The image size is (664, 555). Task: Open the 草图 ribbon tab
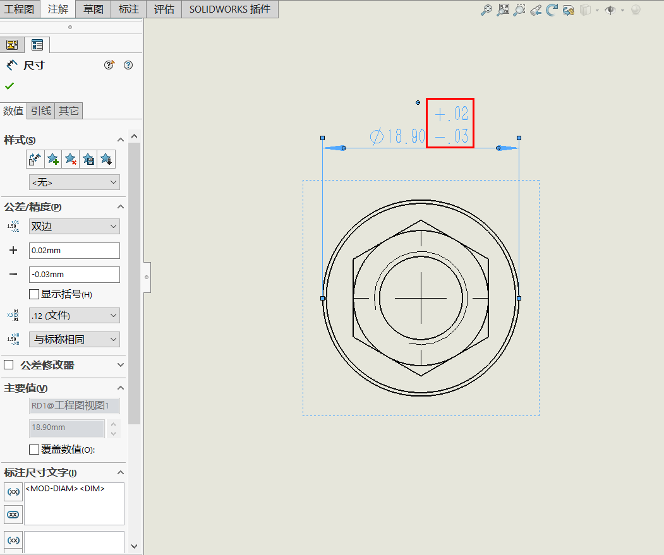click(93, 9)
